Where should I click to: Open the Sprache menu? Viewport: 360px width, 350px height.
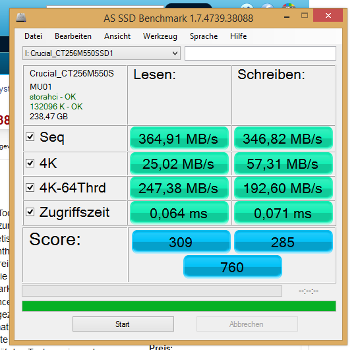[x=204, y=36]
